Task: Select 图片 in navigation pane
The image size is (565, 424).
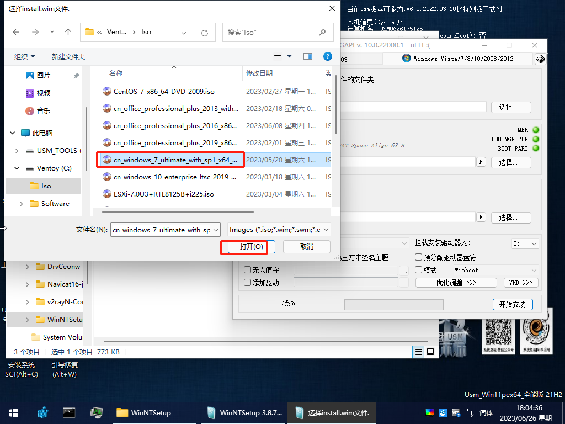Action: pyautogui.click(x=43, y=75)
